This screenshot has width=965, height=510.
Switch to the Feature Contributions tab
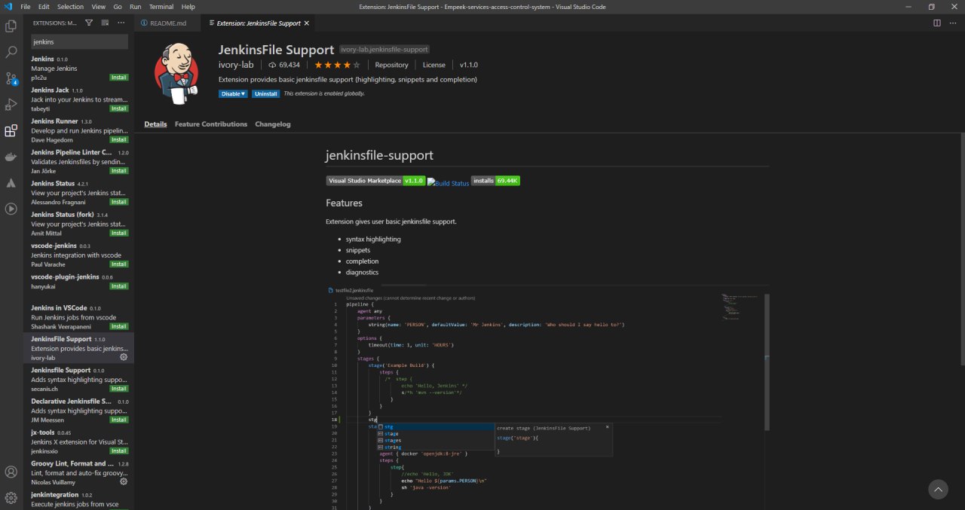pyautogui.click(x=211, y=124)
